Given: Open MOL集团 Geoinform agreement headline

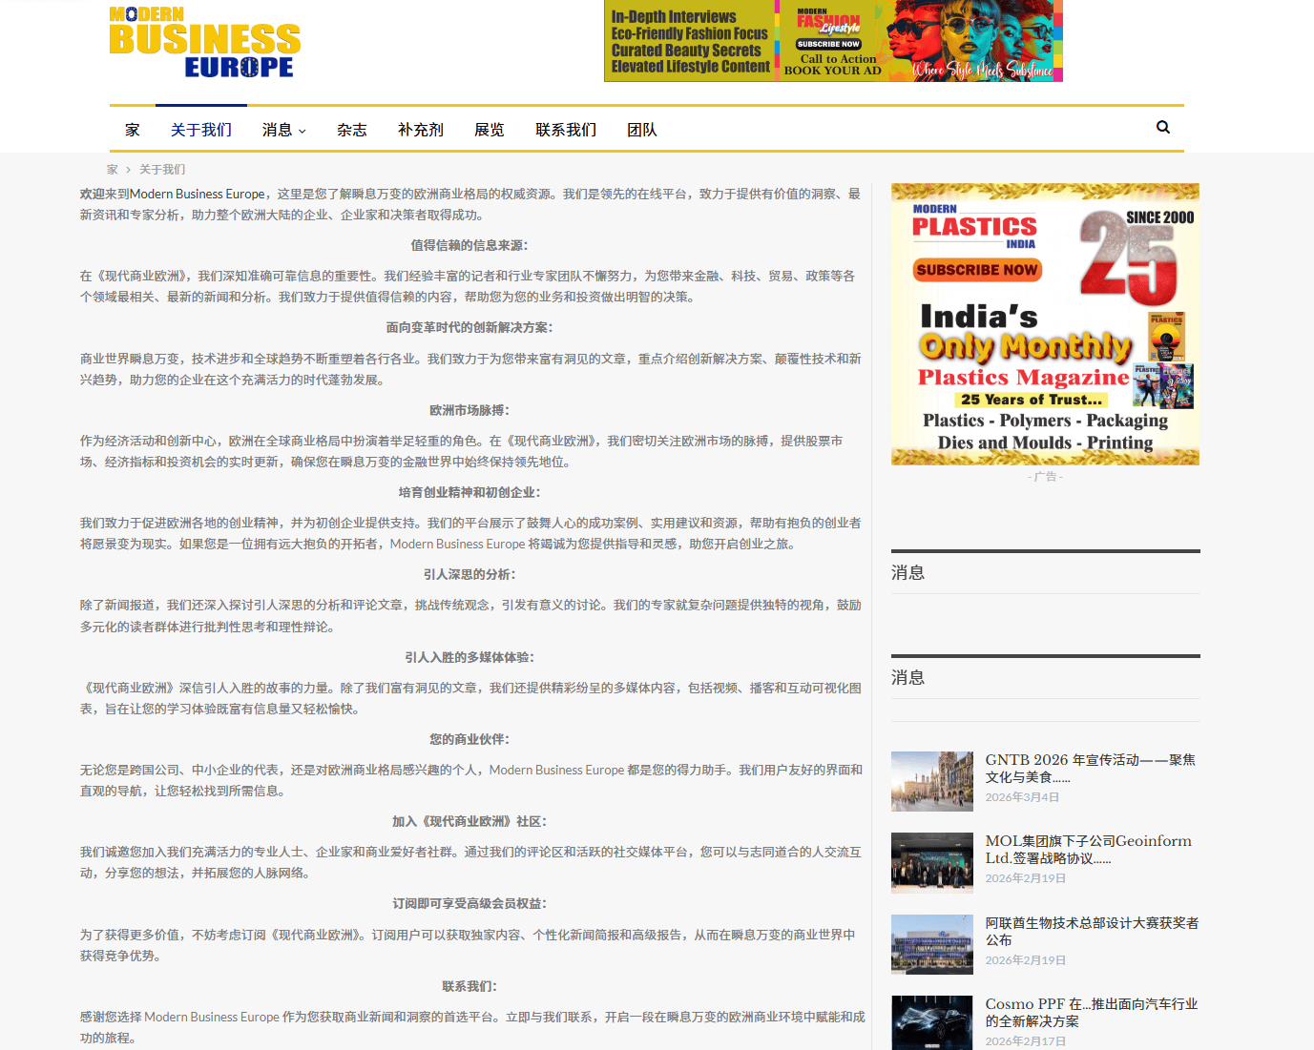Looking at the screenshot, I should click(1088, 849).
